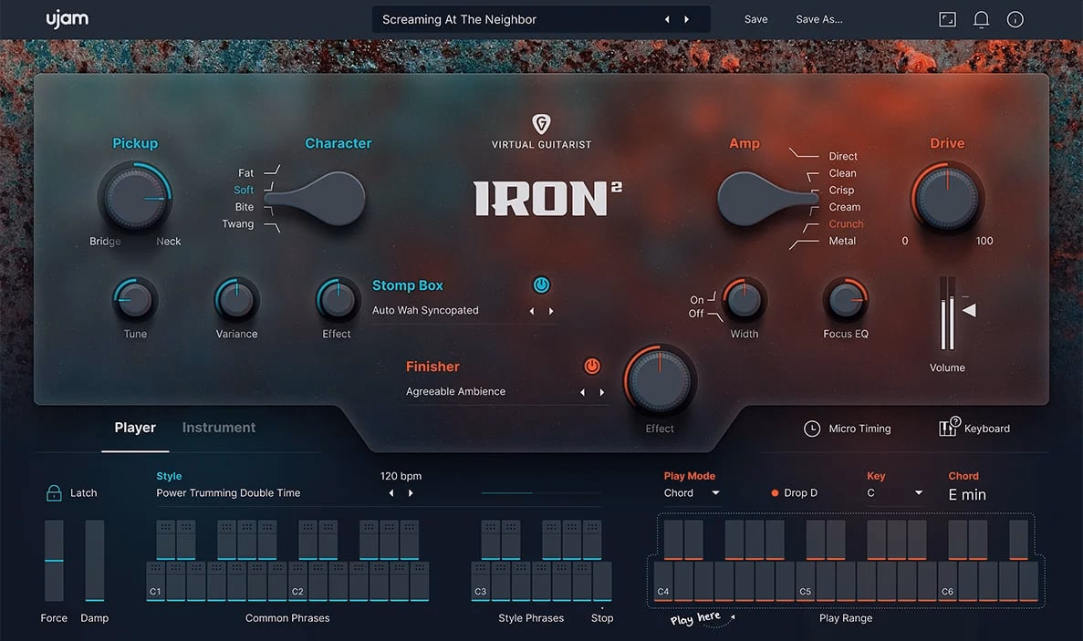Go to next preset arrow
This screenshot has width=1083, height=641.
pos(686,19)
